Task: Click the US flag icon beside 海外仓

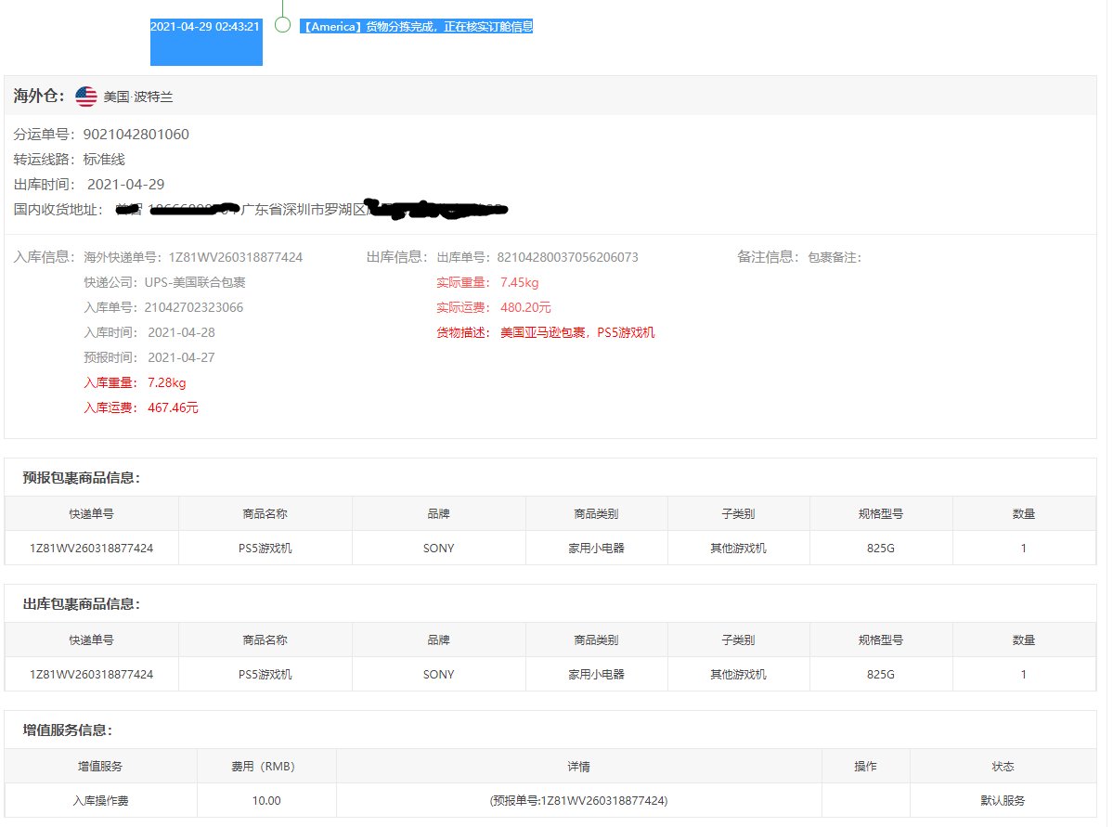Action: (84, 96)
